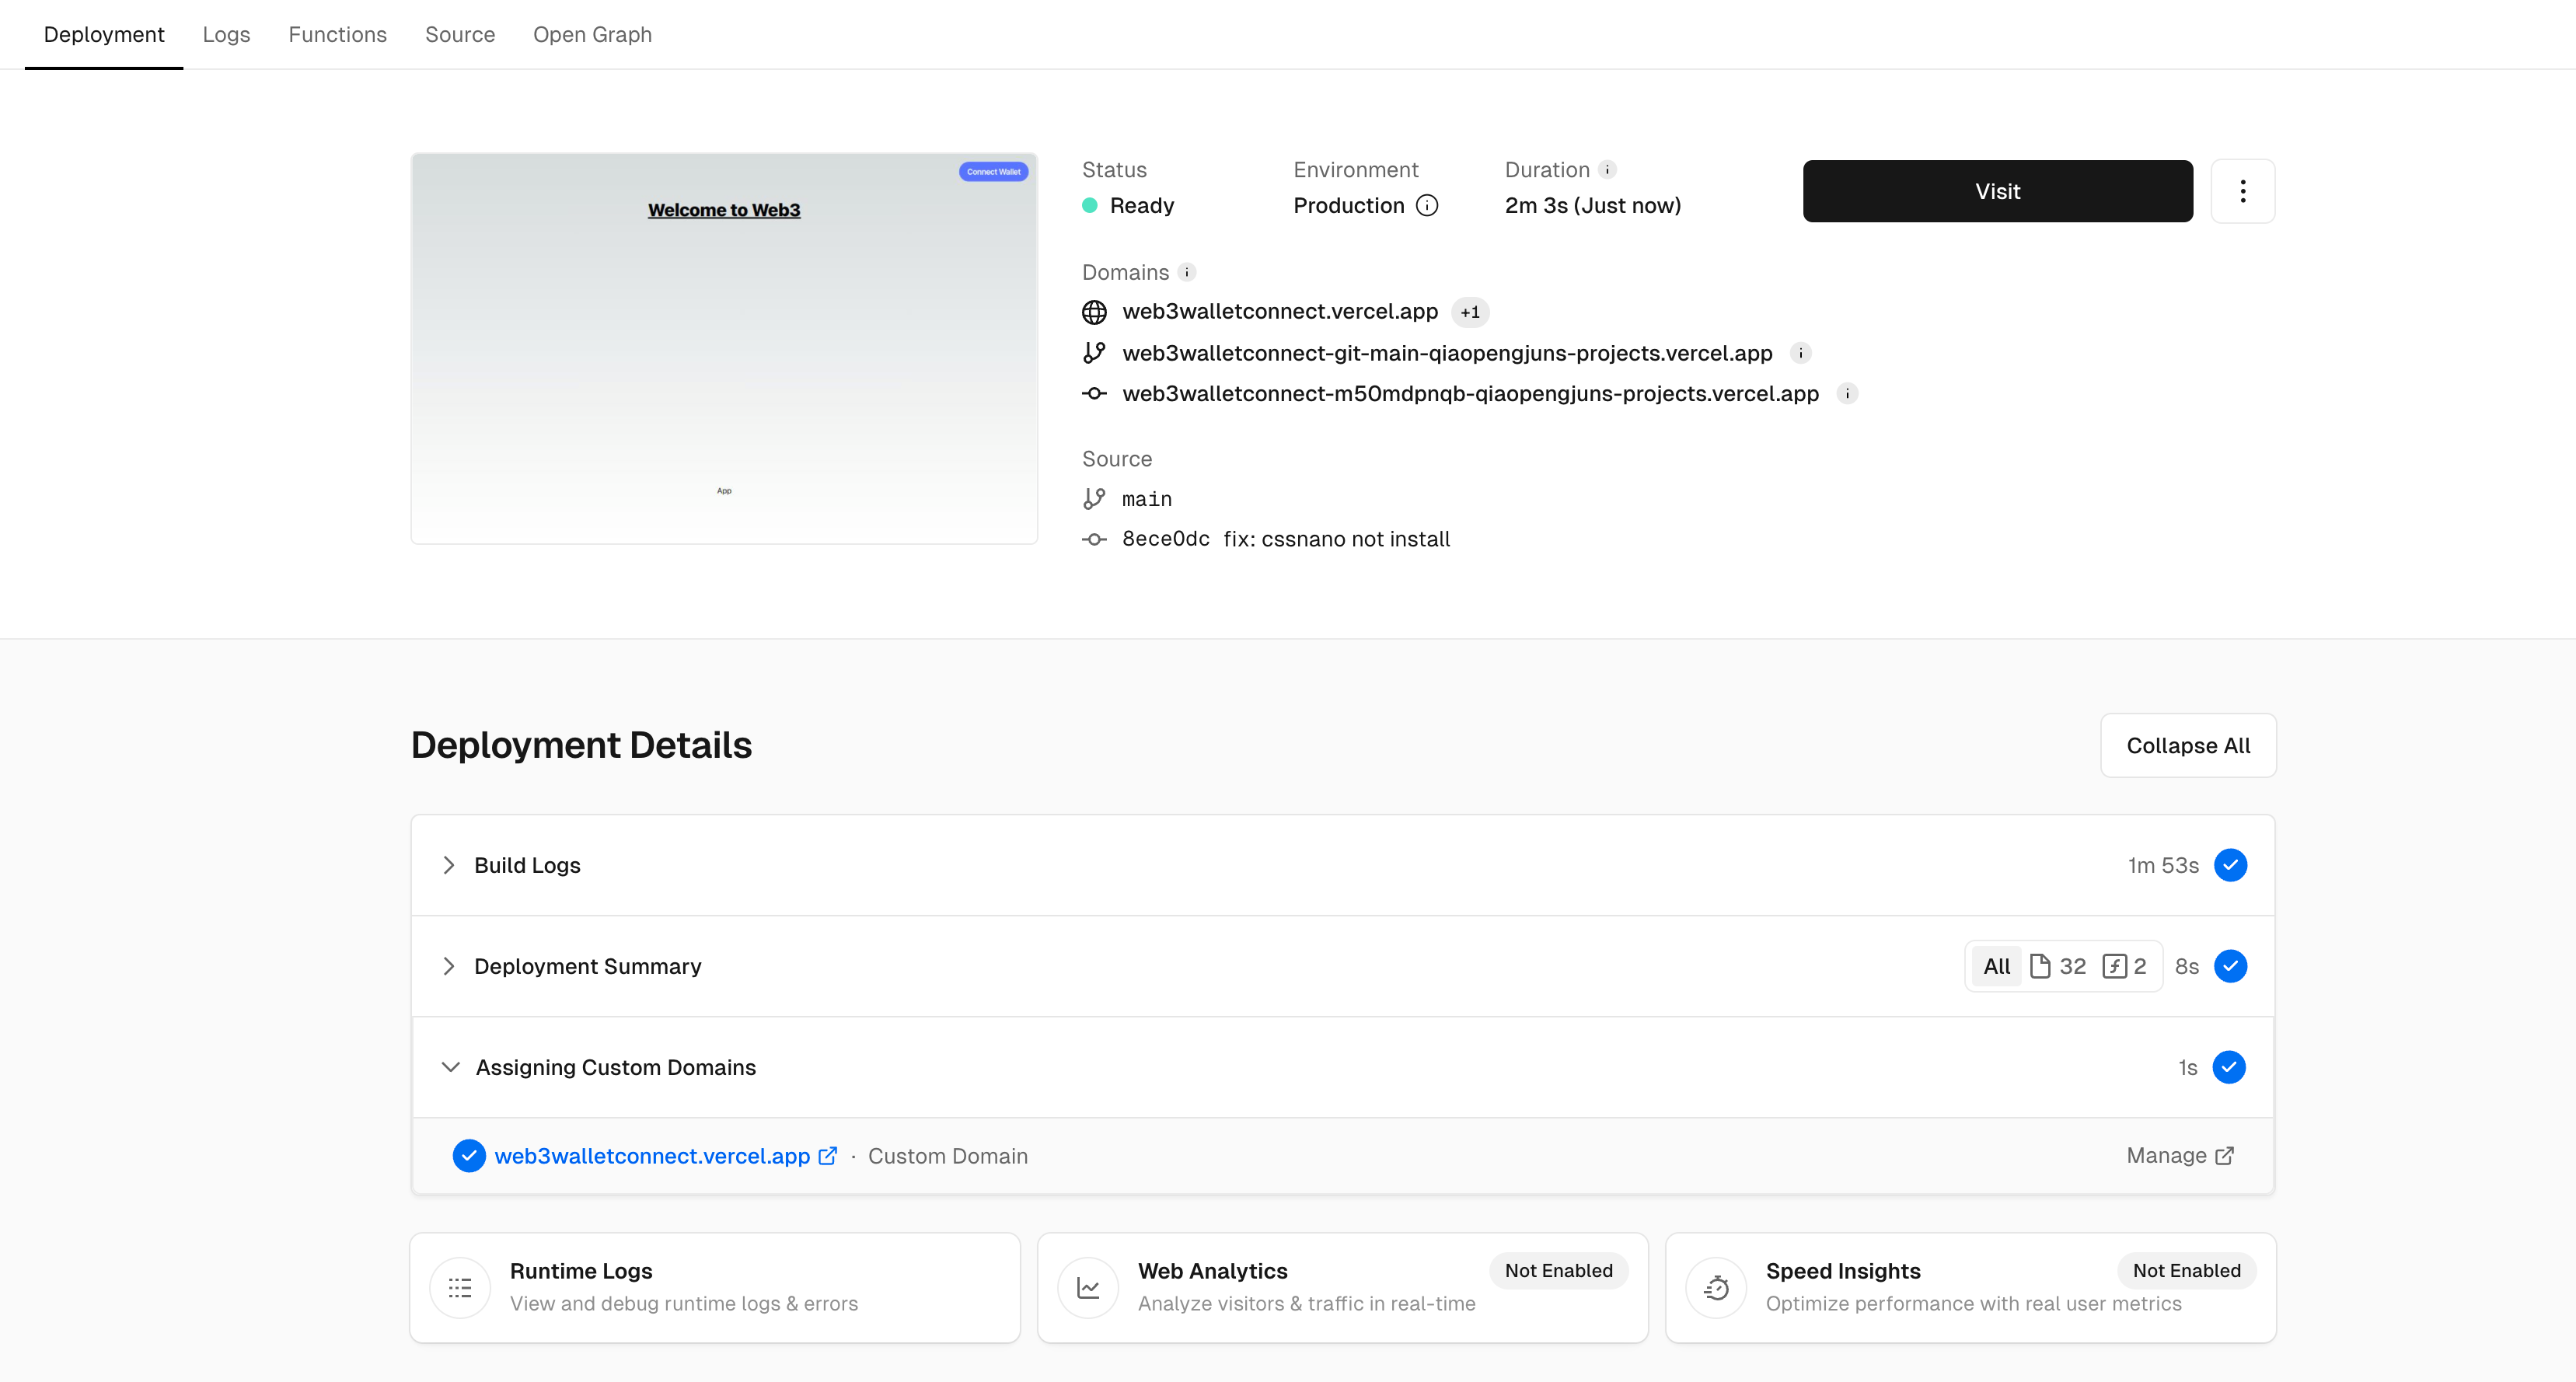The height and width of the screenshot is (1382, 2576).
Task: Click the Web Analytics chart icon
Action: (x=1088, y=1288)
